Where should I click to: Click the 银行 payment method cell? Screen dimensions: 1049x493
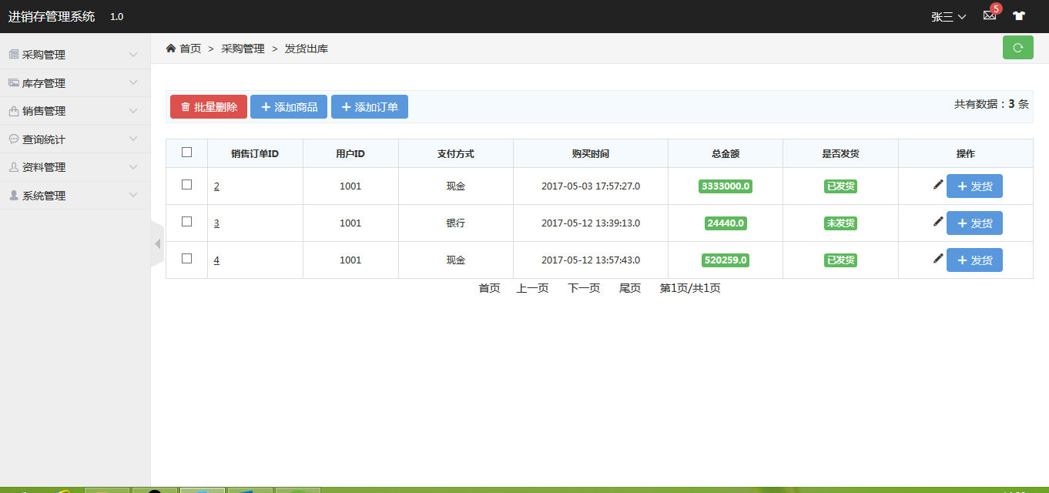pyautogui.click(x=456, y=223)
